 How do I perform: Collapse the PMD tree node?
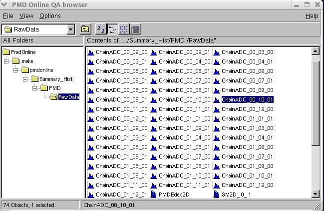coord(35,88)
